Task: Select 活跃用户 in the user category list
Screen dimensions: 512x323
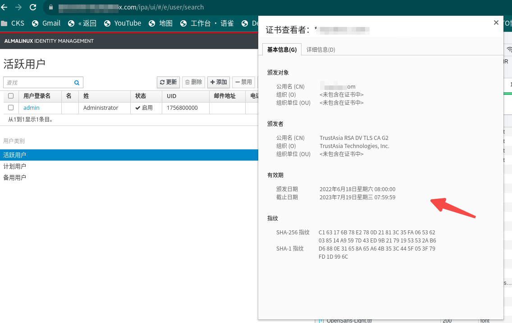Action: click(x=129, y=155)
